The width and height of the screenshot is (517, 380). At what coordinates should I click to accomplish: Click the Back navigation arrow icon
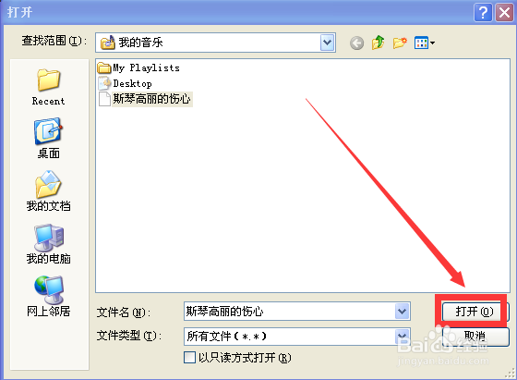click(x=356, y=43)
